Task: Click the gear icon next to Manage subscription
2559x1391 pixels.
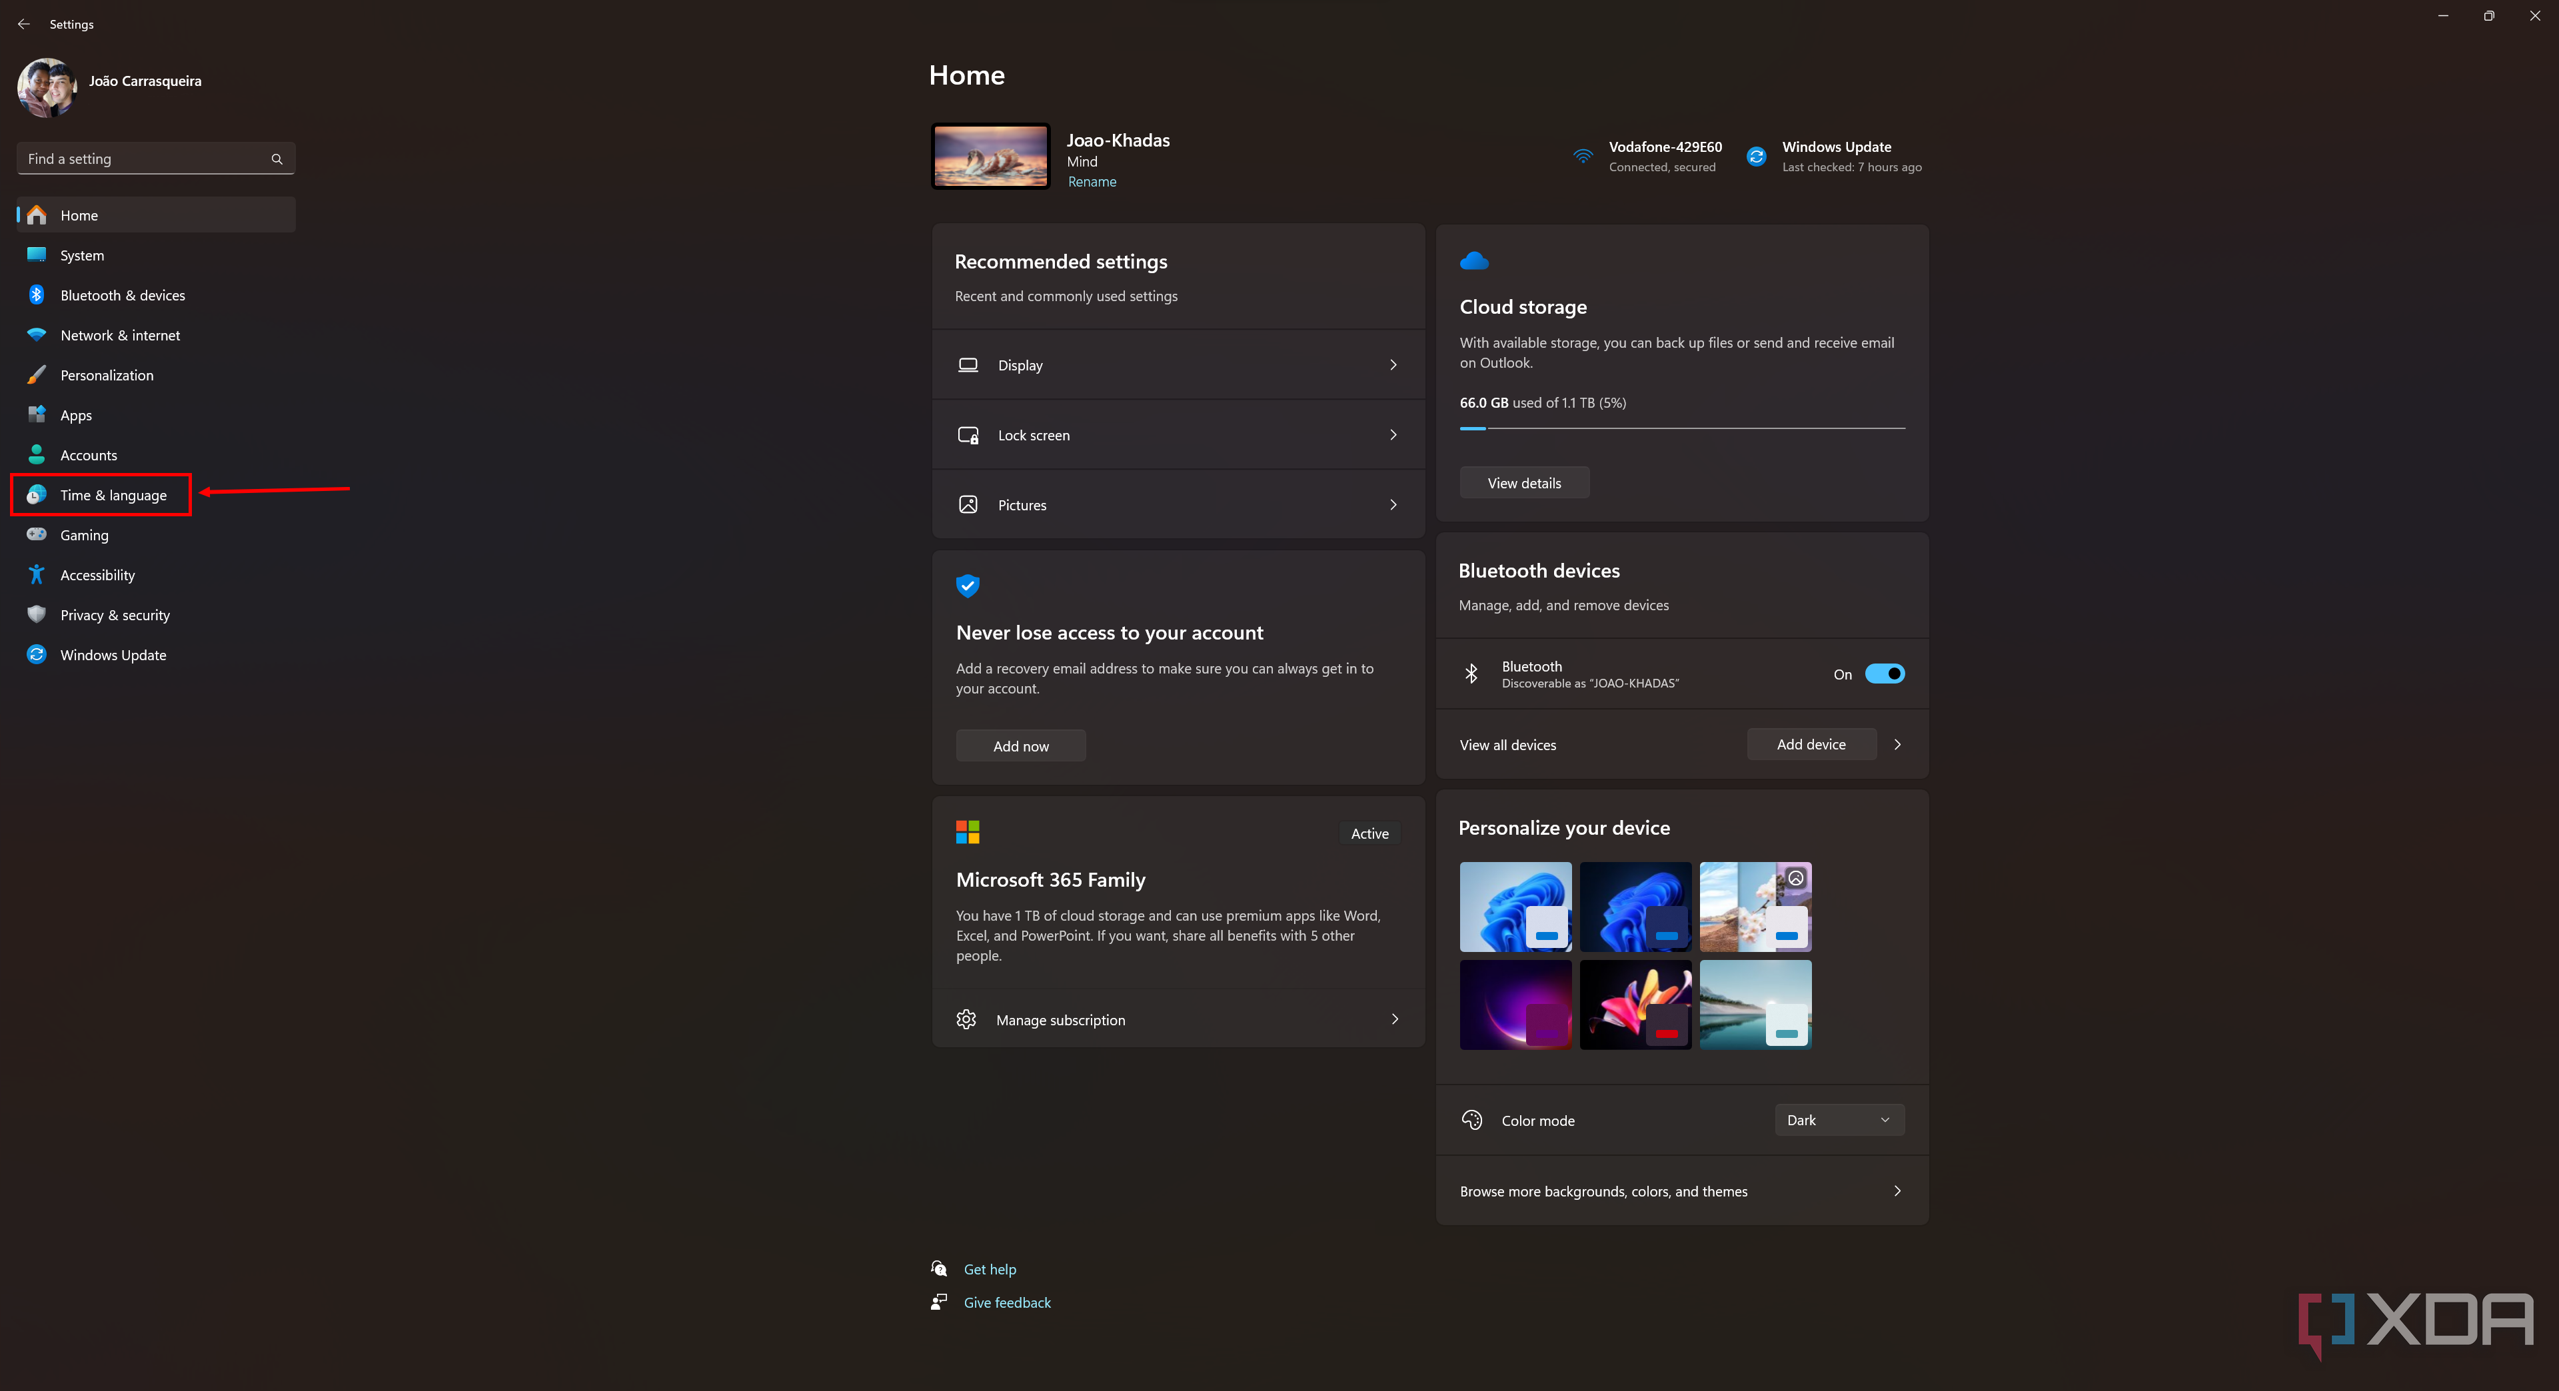Action: point(966,1019)
